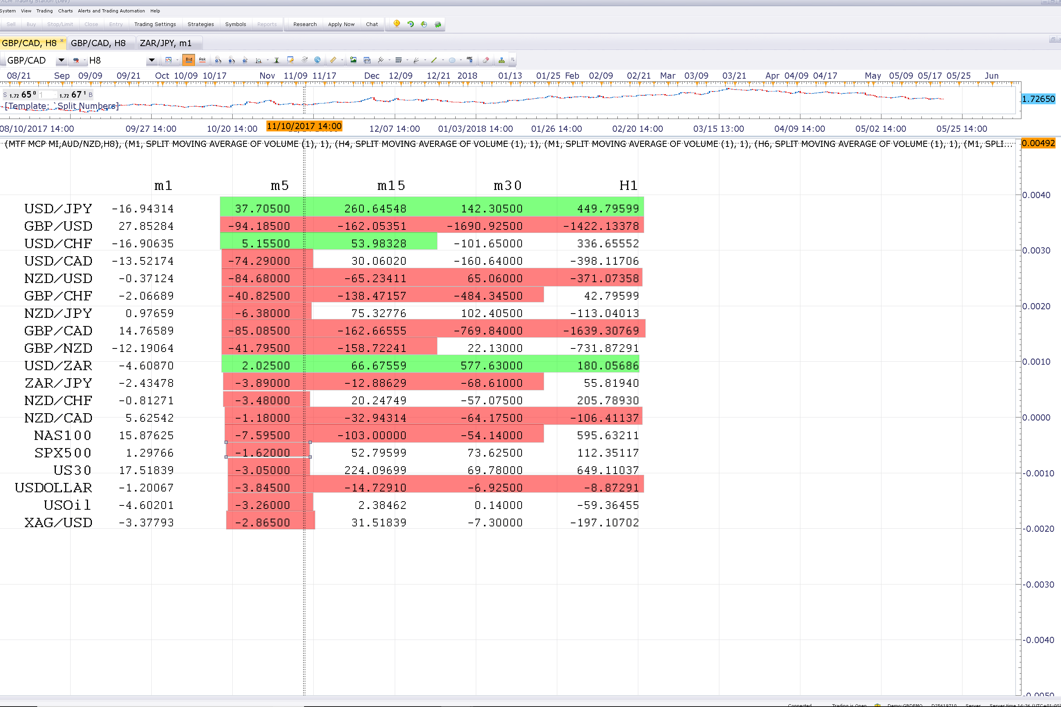Viewport: 1061px width, 707px height.
Task: Click the 1.72650 price label
Action: 1039,99
